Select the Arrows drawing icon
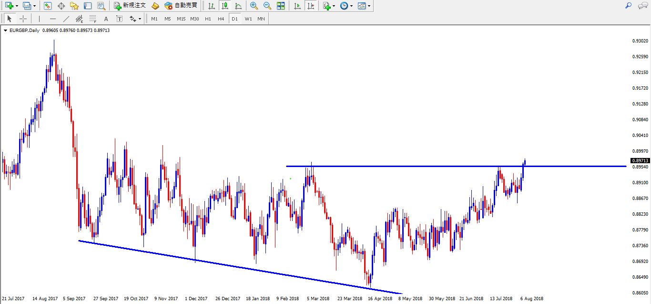 click(132, 19)
